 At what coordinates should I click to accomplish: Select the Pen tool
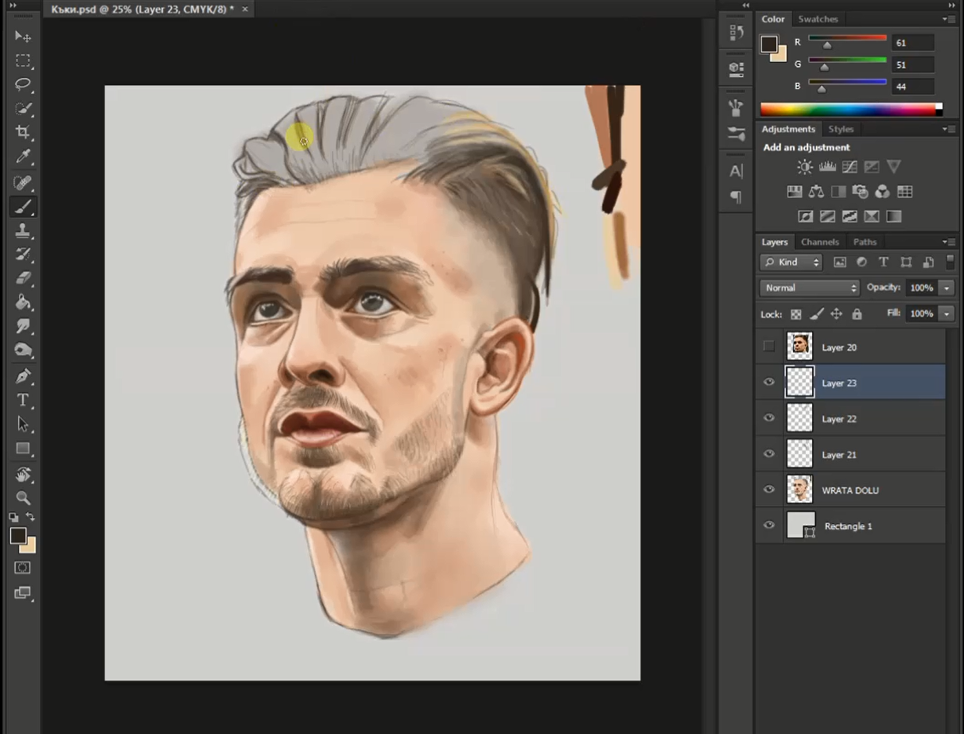(23, 376)
